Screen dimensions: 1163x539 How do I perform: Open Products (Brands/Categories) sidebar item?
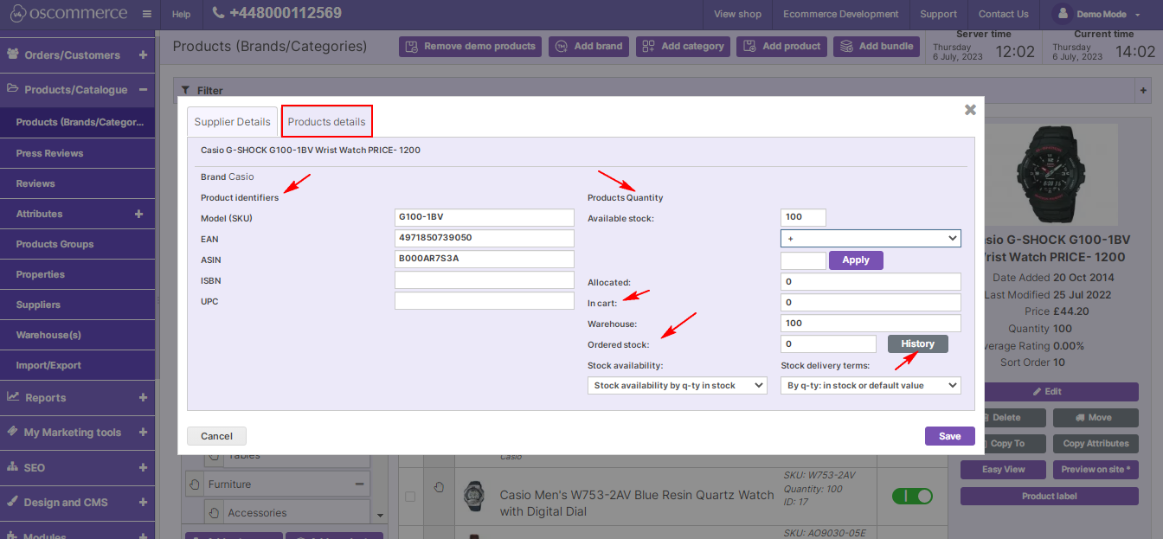tap(78, 122)
